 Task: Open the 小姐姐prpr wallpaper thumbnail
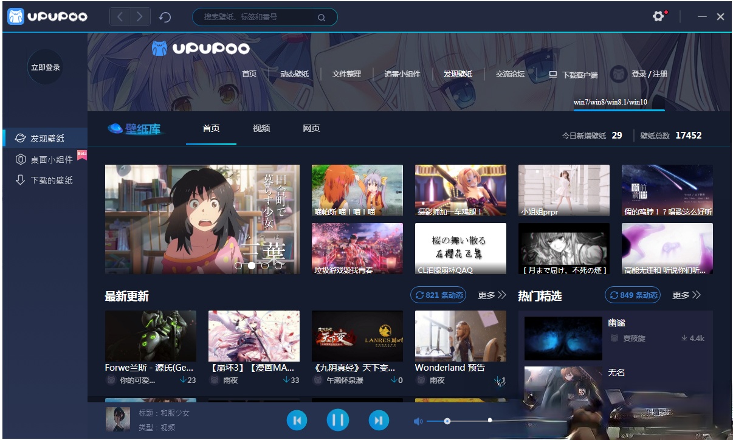(563, 190)
